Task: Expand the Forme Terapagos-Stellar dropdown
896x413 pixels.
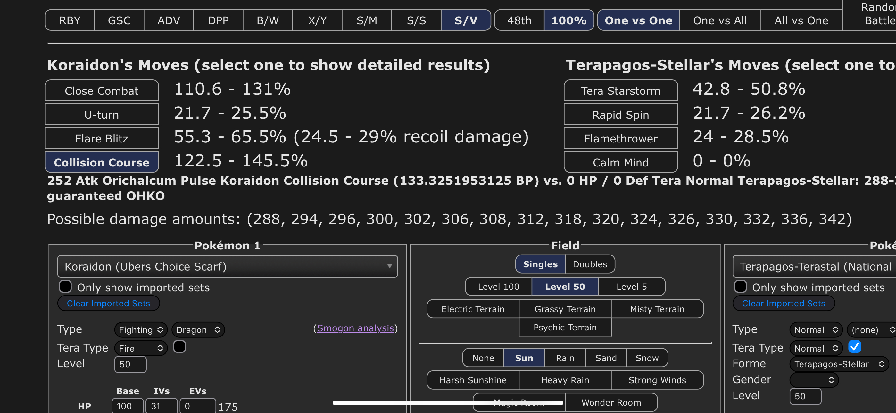Action: coord(839,364)
